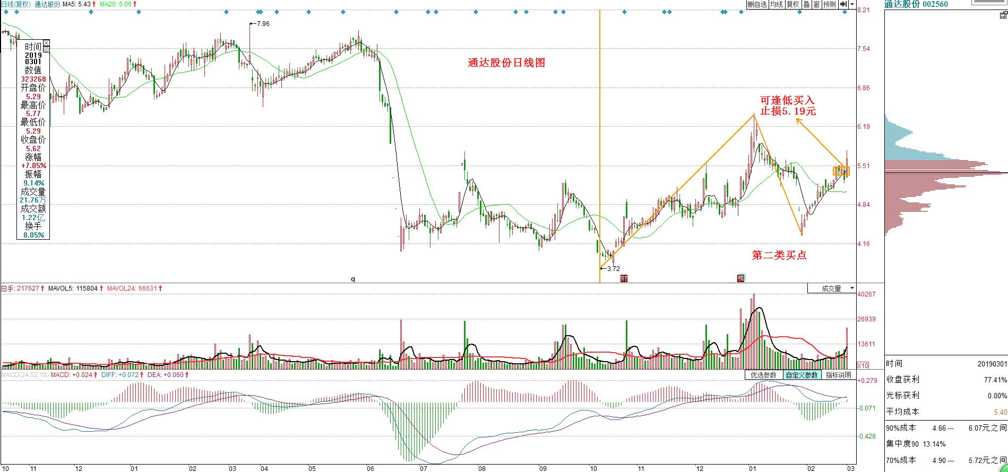The image size is (1008, 472).
Task: Open the 成交量 indicator dropdown
Action: tap(831, 289)
